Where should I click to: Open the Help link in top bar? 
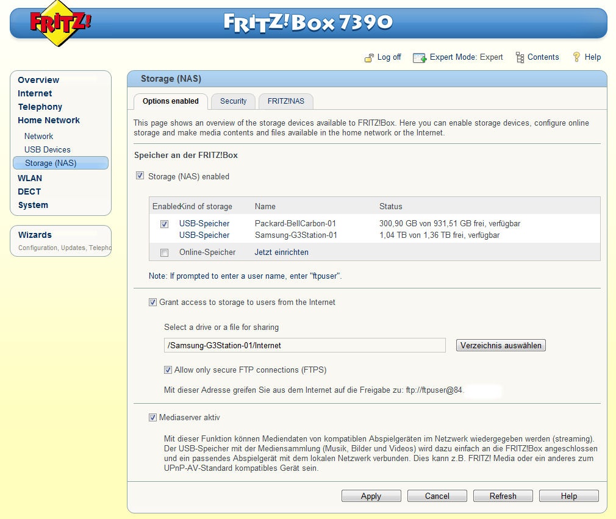click(x=592, y=57)
